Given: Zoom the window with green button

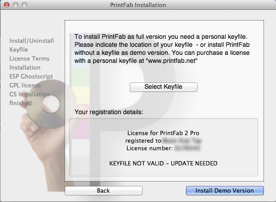Looking at the screenshot, I should coord(23,5).
